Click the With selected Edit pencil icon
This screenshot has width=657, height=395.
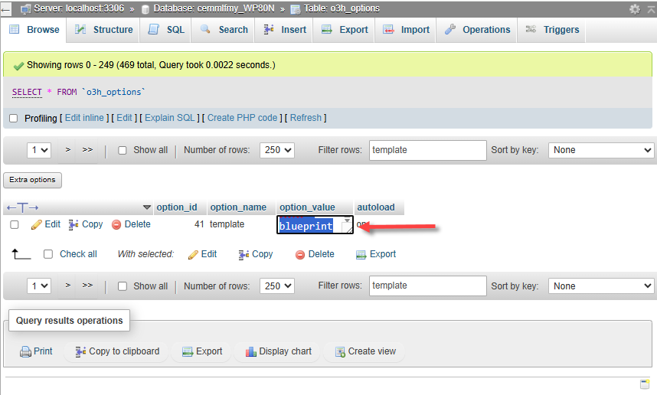[193, 255]
